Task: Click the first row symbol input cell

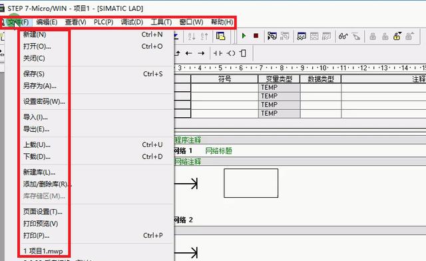Action: coord(224,87)
